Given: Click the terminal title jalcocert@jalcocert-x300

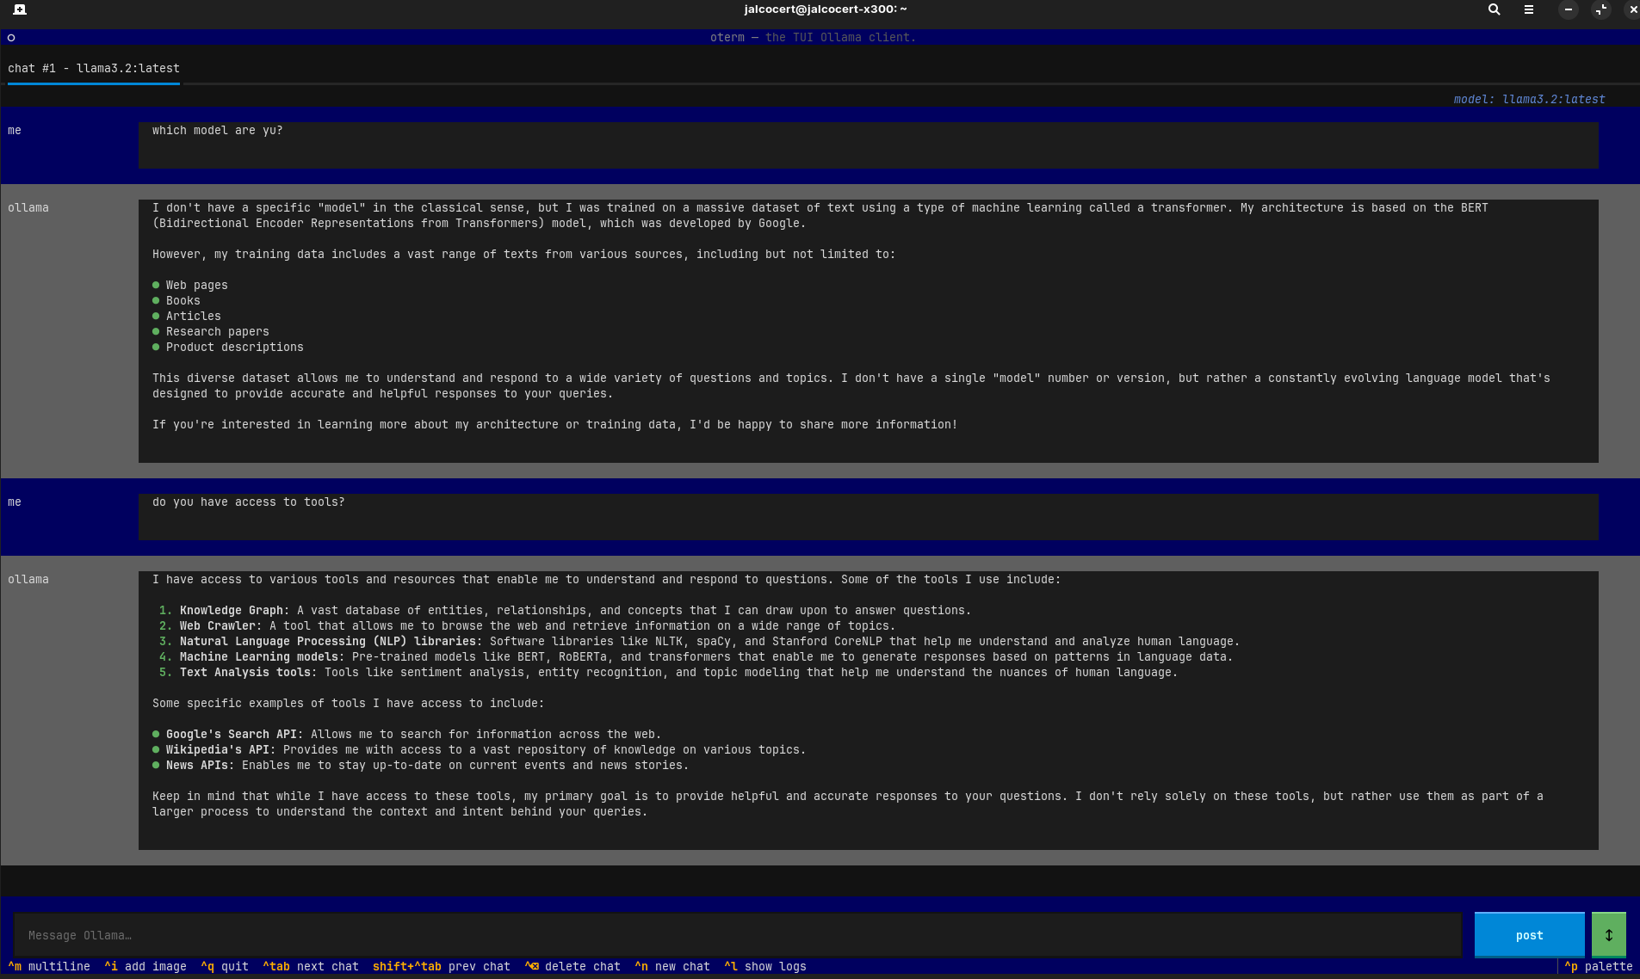Looking at the screenshot, I should (826, 9).
